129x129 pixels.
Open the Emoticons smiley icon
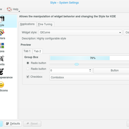coord(2,84)
